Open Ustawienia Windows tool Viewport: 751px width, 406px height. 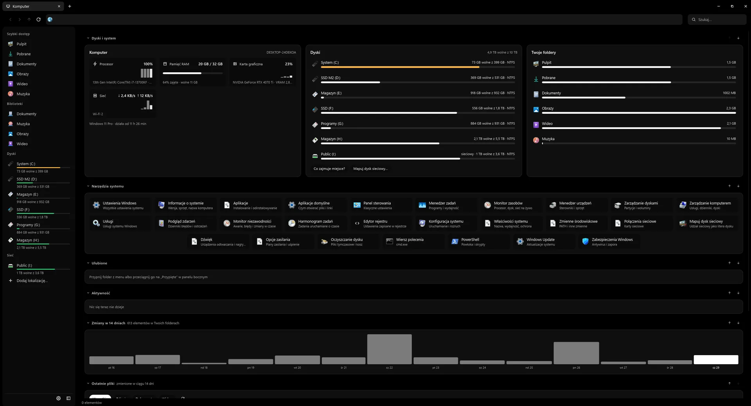tap(119, 206)
